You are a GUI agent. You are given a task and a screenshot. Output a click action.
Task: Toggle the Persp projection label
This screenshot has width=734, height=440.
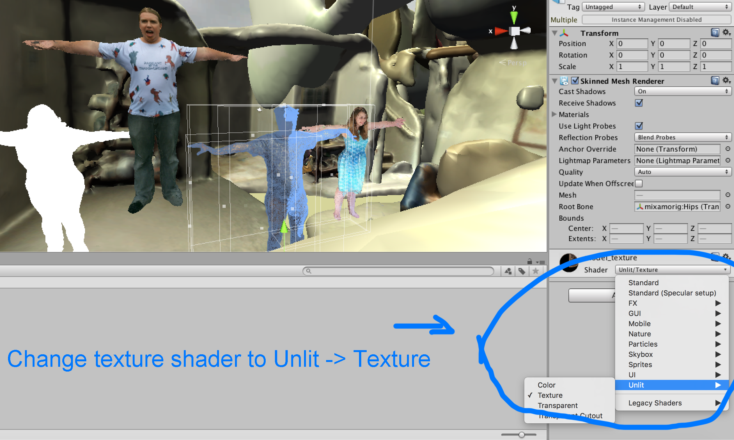(x=513, y=63)
